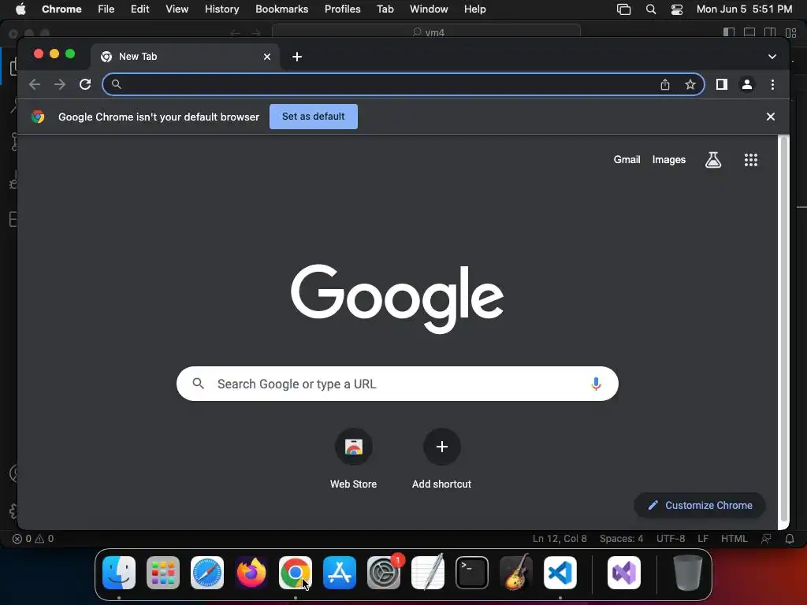Toggle the Chrome side panel
This screenshot has height=605, width=807.
(722, 84)
